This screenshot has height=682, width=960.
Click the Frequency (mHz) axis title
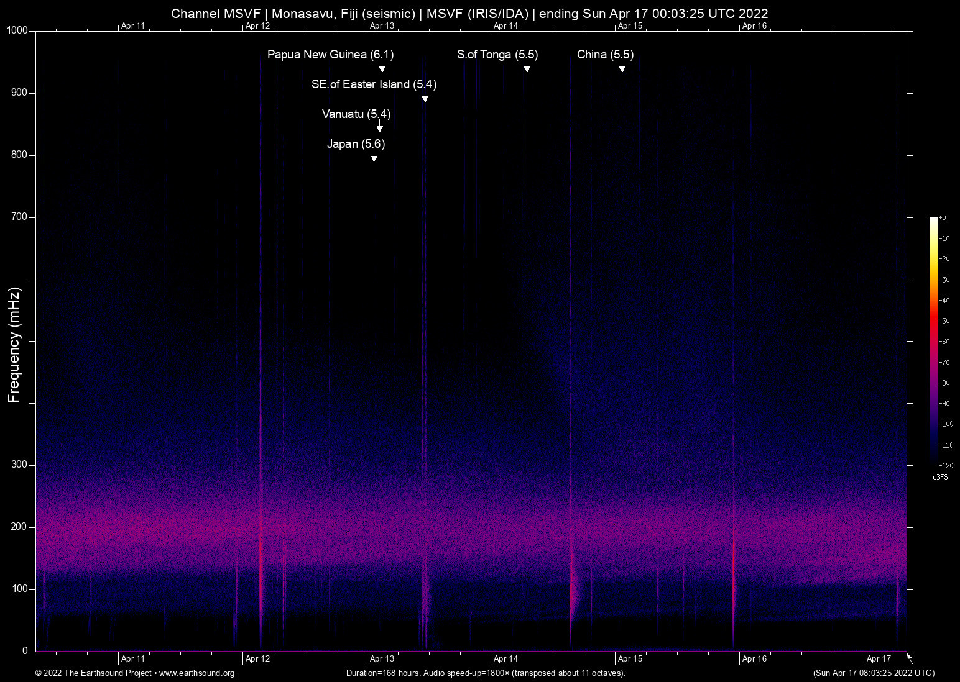point(14,345)
